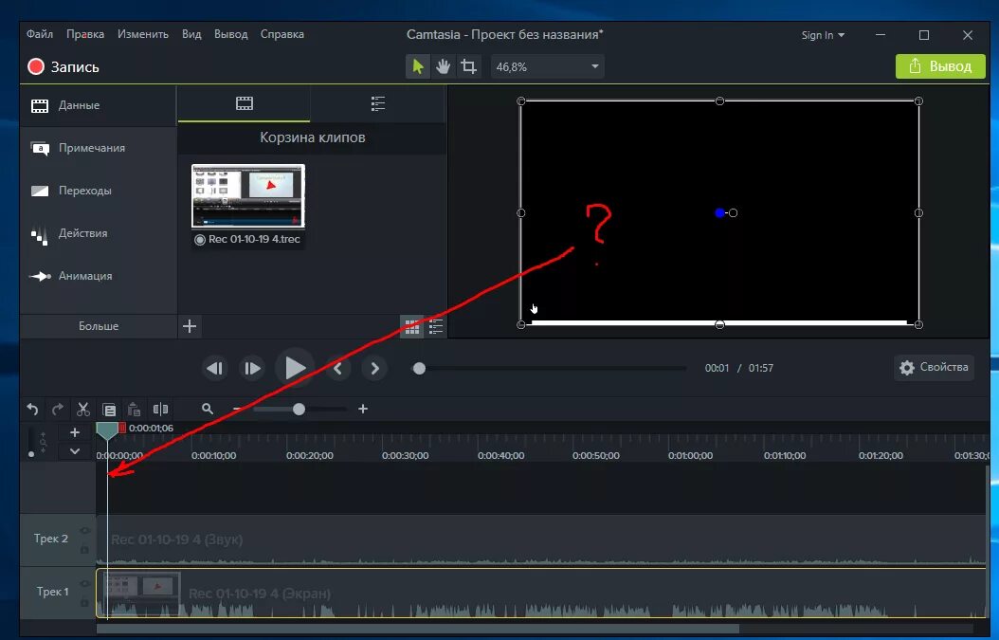Start recording with the Запись button
999x640 pixels.
[64, 67]
